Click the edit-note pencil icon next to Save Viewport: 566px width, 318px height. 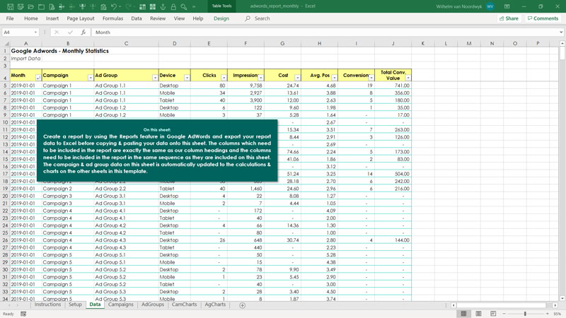click(x=21, y=6)
